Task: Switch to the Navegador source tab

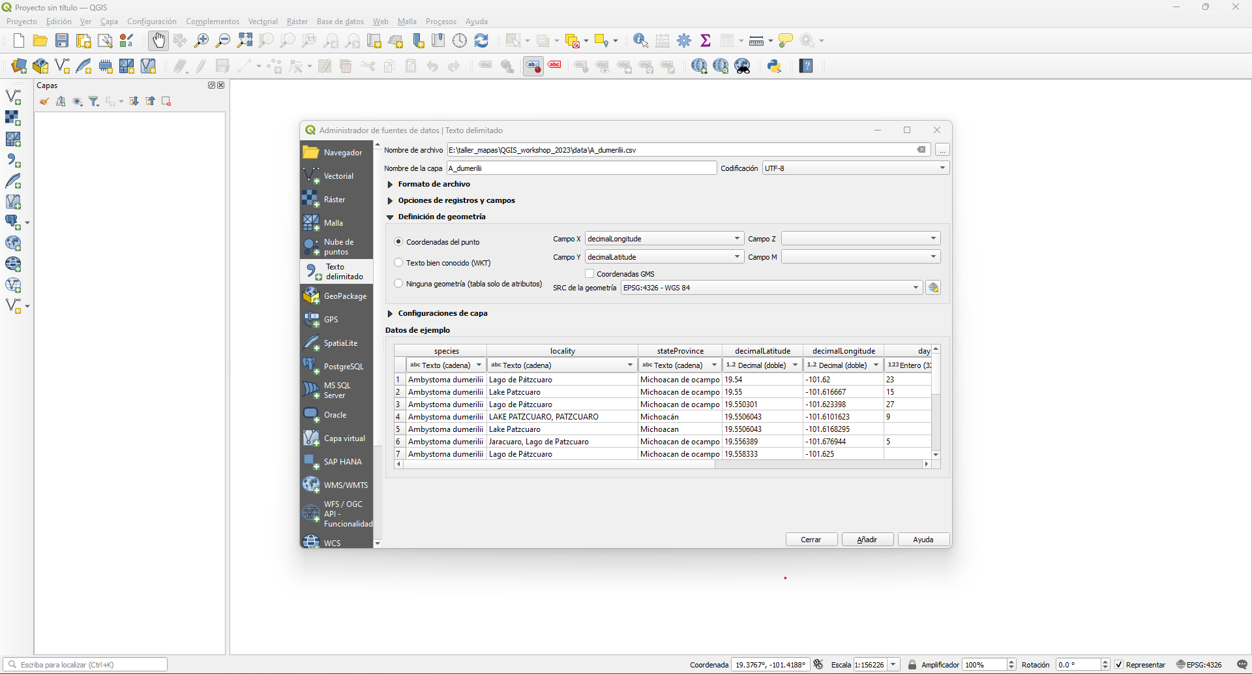Action: (336, 152)
